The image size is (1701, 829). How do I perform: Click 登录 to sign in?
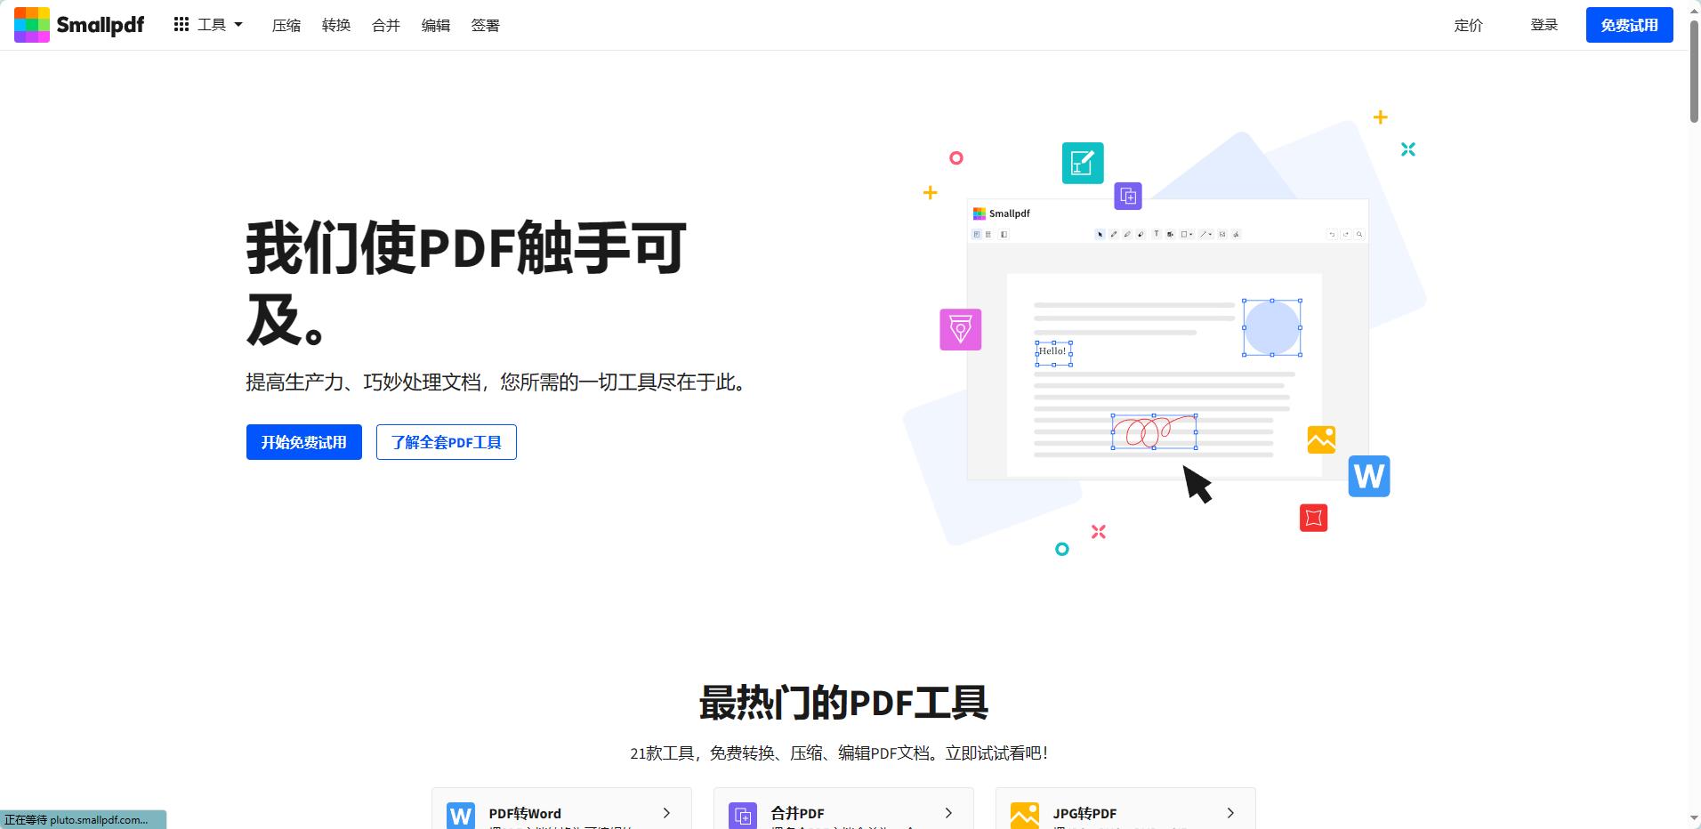coord(1544,25)
